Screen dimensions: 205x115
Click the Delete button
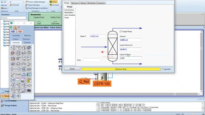coord(72,69)
